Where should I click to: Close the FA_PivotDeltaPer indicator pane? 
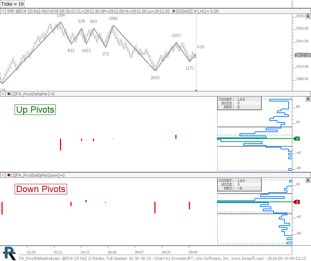point(3,94)
